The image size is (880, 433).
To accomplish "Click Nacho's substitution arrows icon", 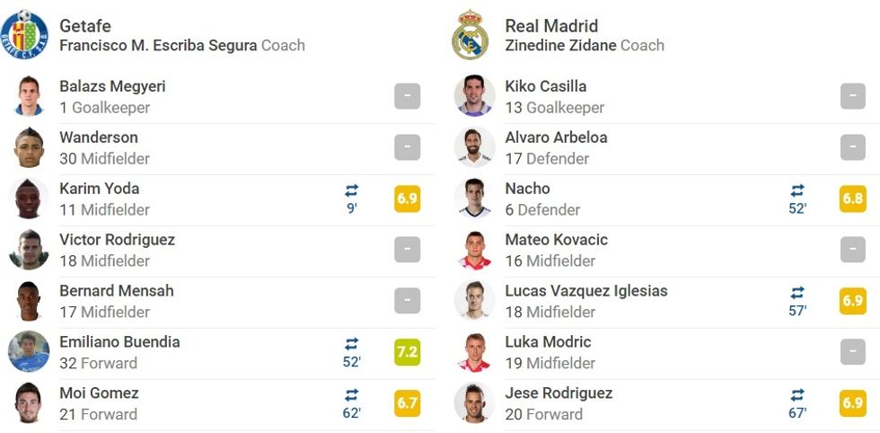I will pos(796,190).
